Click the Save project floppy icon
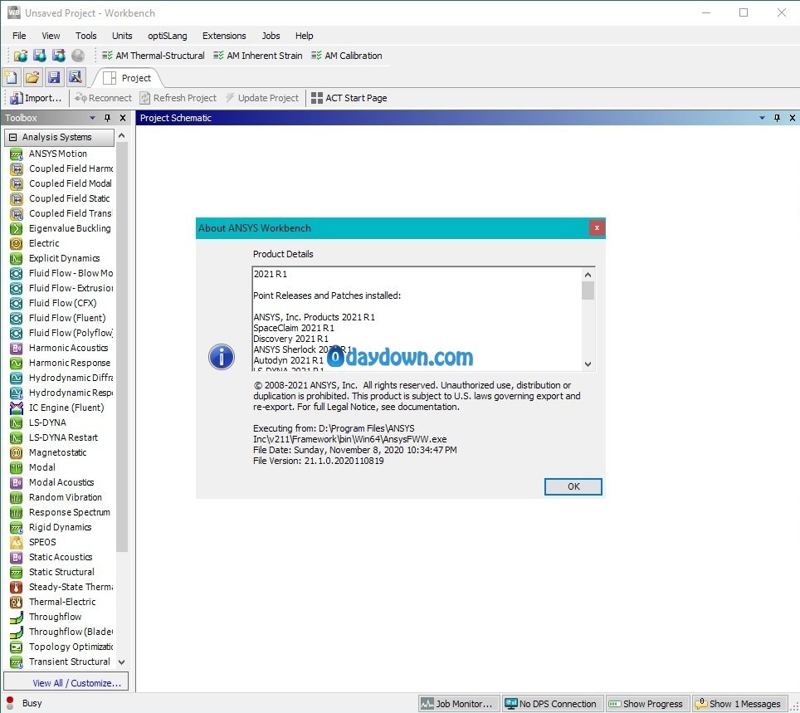Viewport: 800px width, 713px height. (x=54, y=77)
